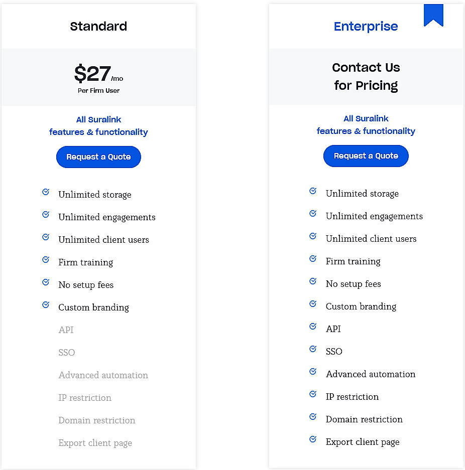Open the Suralink features link on the Standard card
This screenshot has width=465, height=470.
pyautogui.click(x=98, y=125)
